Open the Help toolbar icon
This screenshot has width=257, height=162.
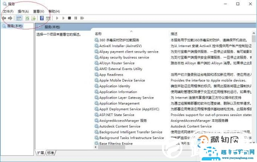[42, 18]
